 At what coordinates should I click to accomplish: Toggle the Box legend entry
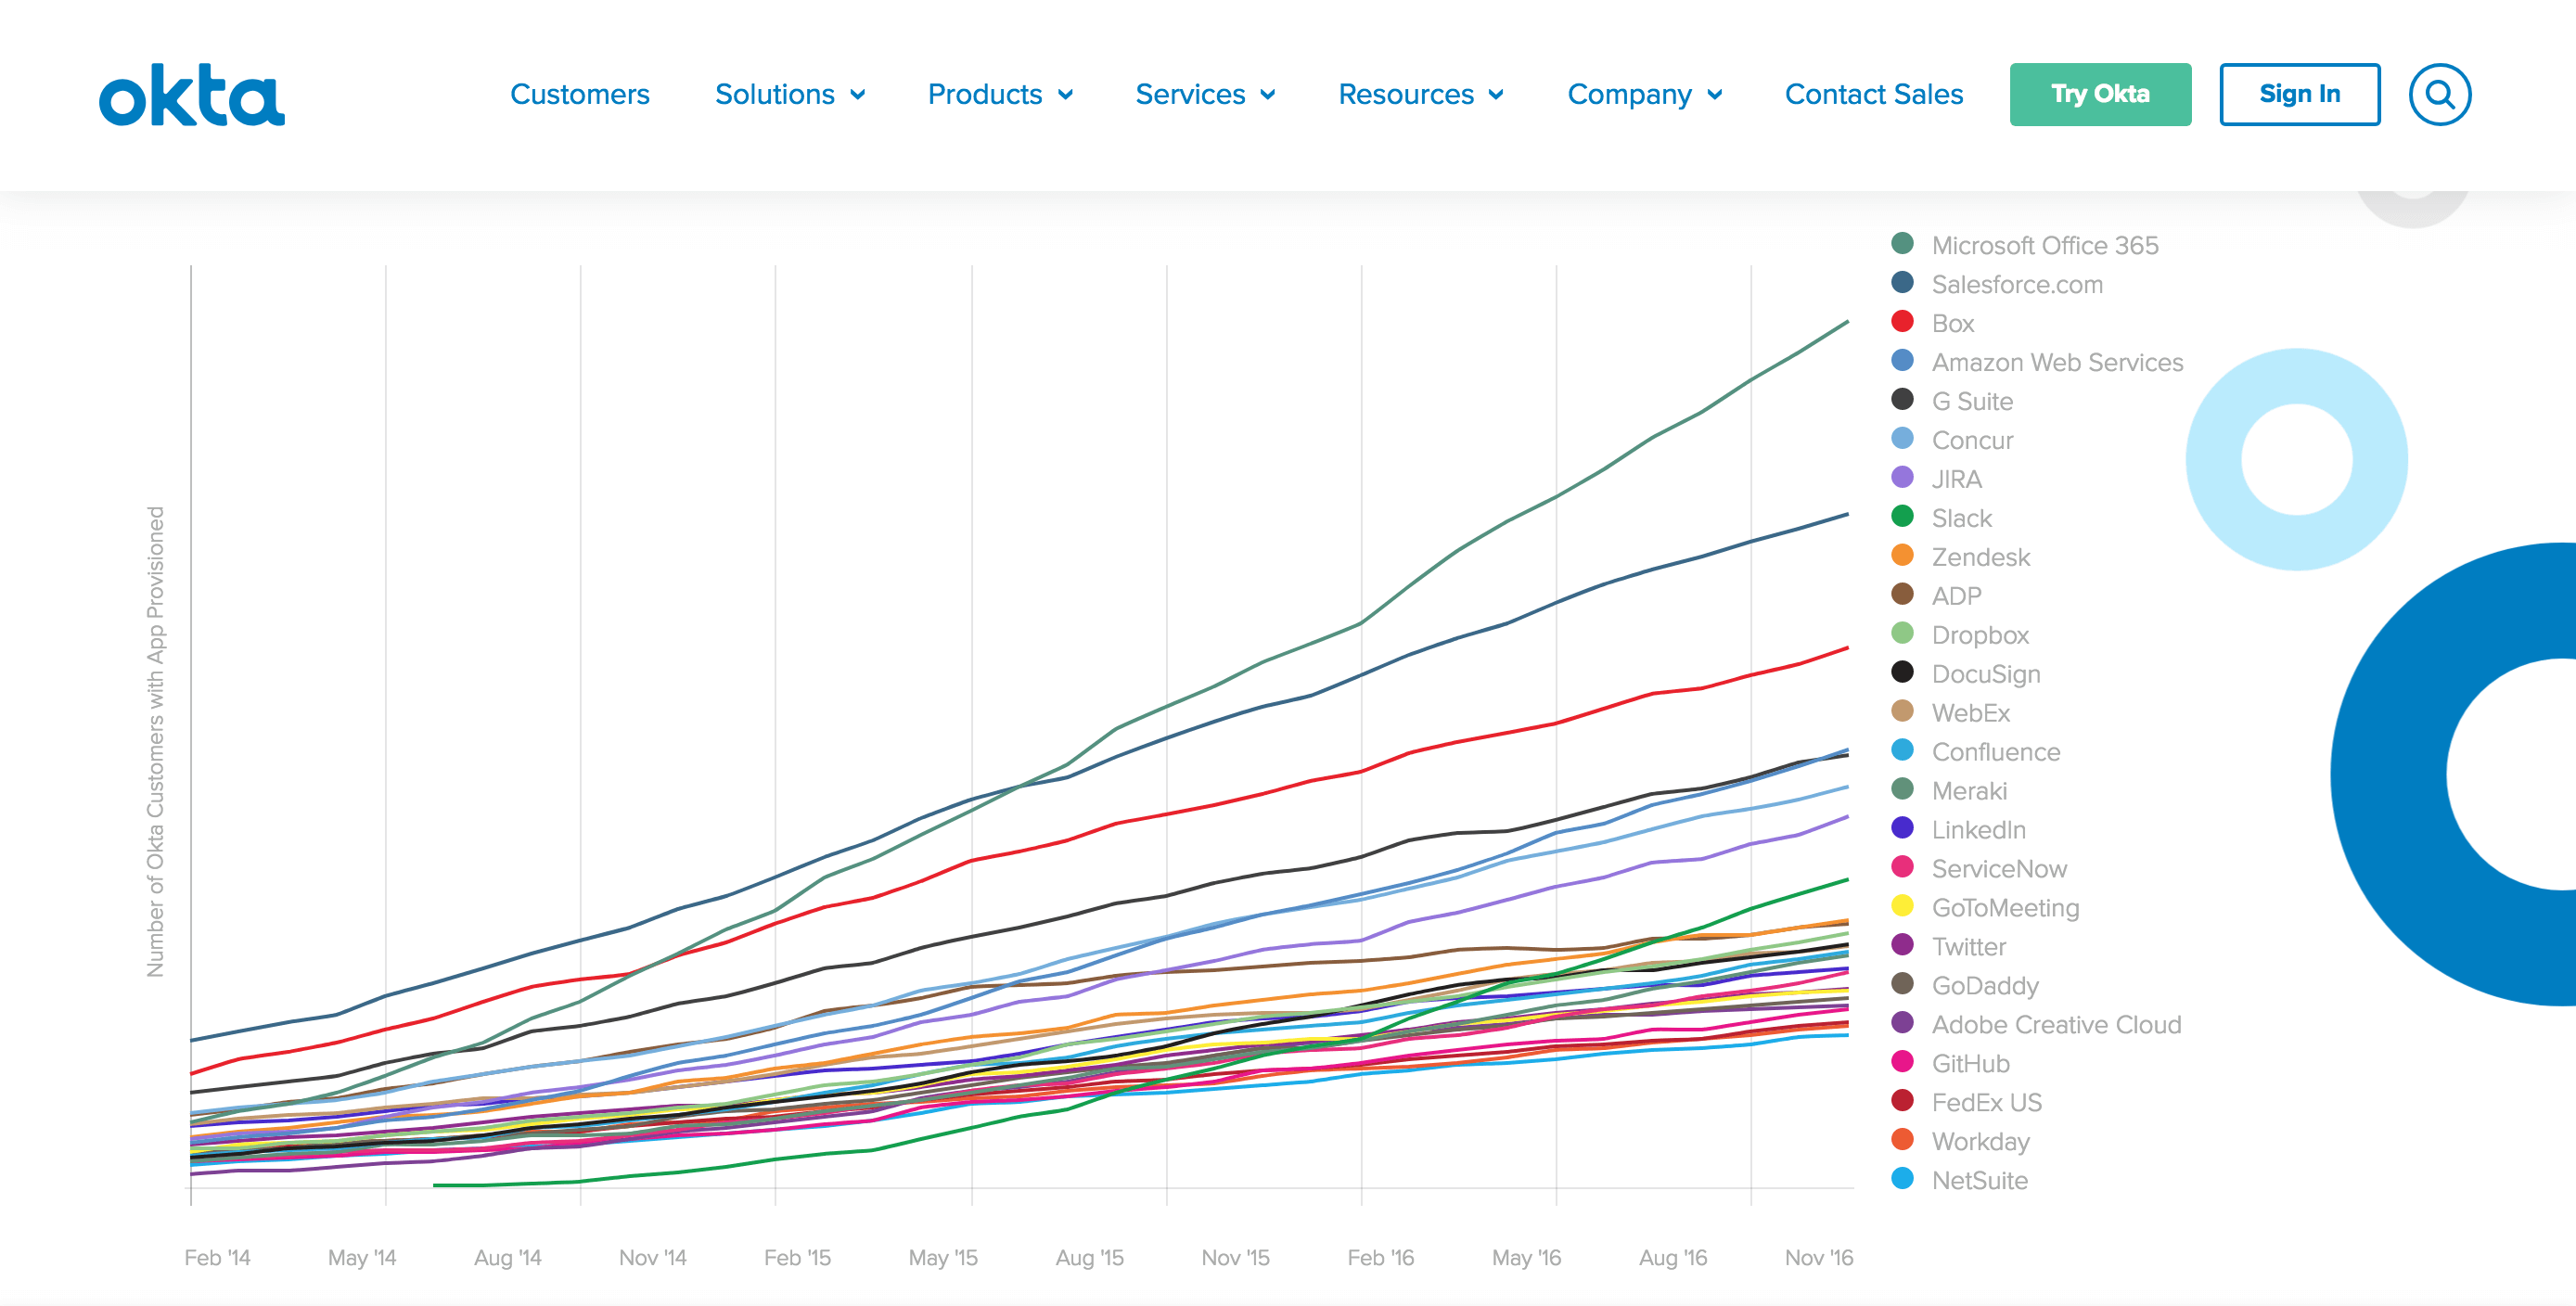coord(1952,323)
